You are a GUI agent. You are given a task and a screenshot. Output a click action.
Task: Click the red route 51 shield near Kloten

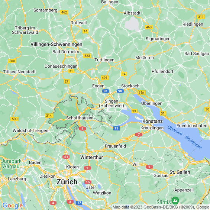coord(66,157)
